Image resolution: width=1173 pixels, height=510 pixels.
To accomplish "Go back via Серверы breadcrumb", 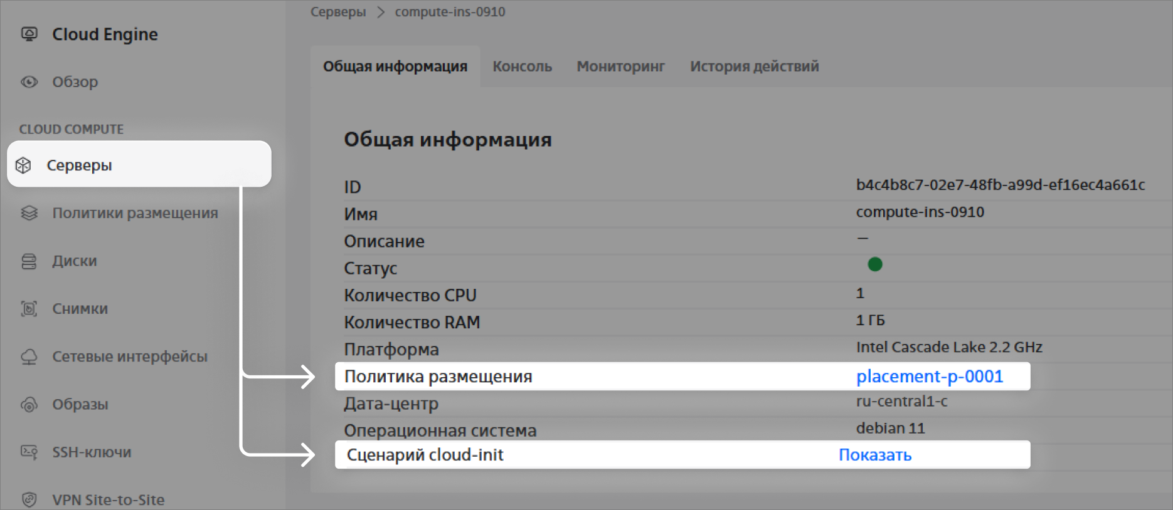I will (338, 12).
